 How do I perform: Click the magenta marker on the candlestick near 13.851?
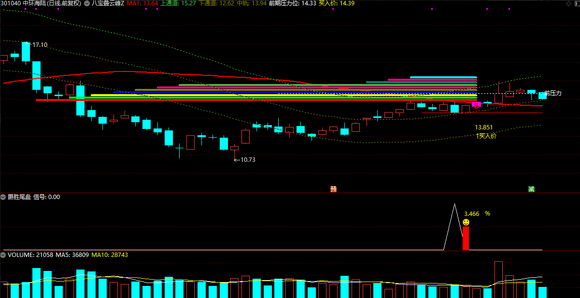pyautogui.click(x=476, y=105)
